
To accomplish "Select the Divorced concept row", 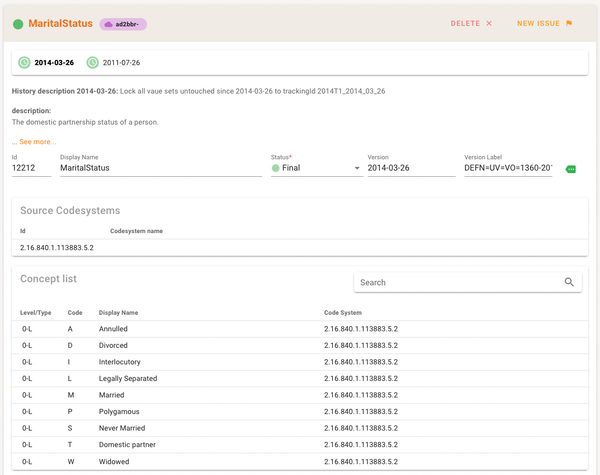I will [x=300, y=345].
